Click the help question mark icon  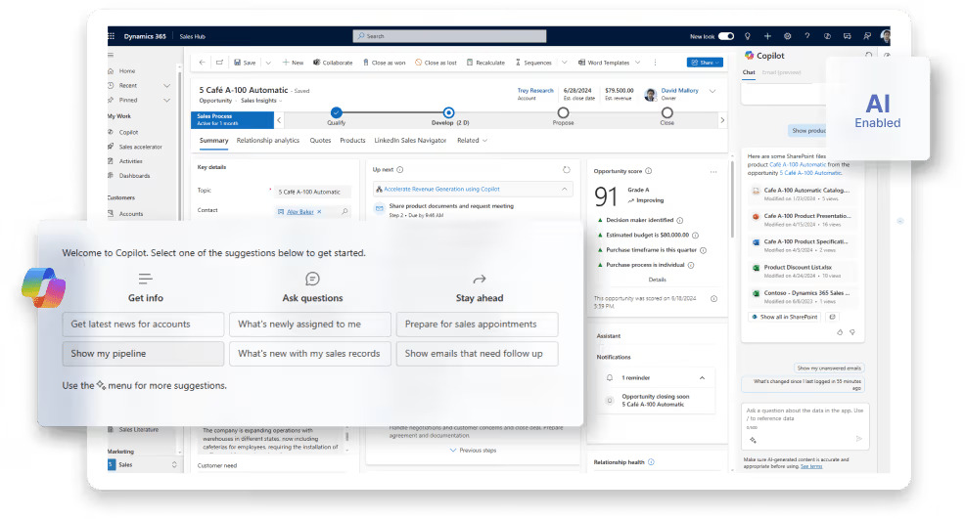point(806,36)
